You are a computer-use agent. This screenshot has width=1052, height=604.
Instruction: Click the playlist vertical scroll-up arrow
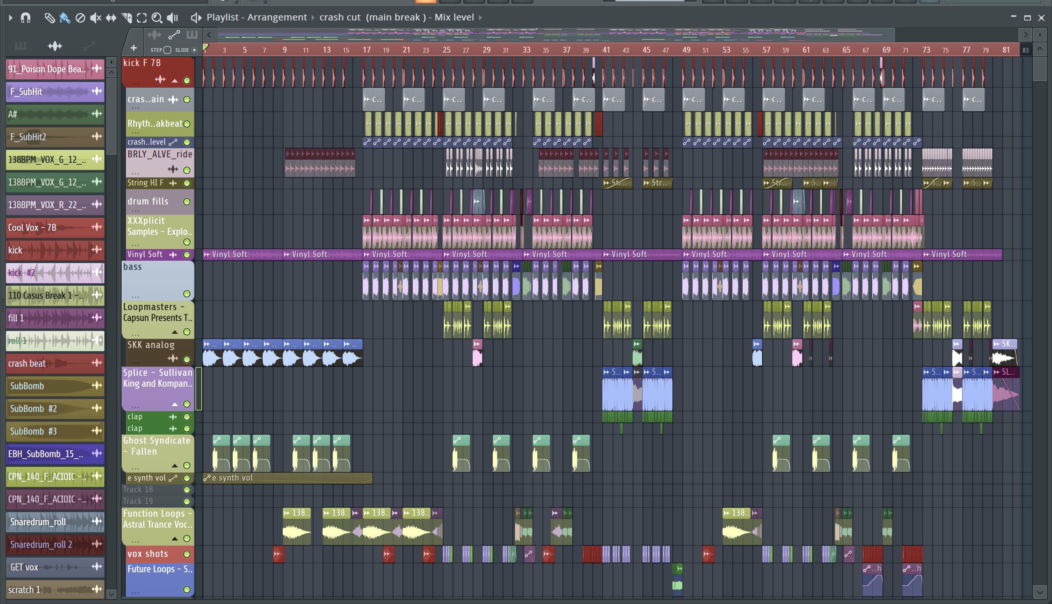1039,49
